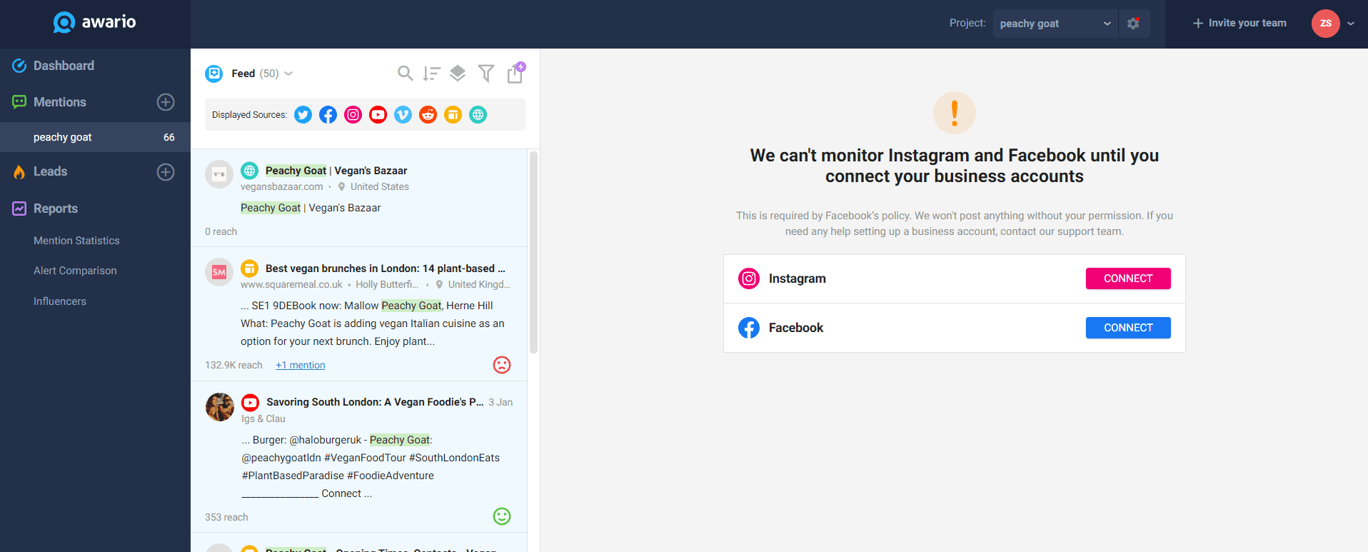Open the Vegan's Bazaar mention title
Screen dimensions: 1368x552
(x=336, y=171)
